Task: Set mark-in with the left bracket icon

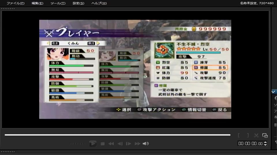Action: pyautogui.click(x=239, y=135)
